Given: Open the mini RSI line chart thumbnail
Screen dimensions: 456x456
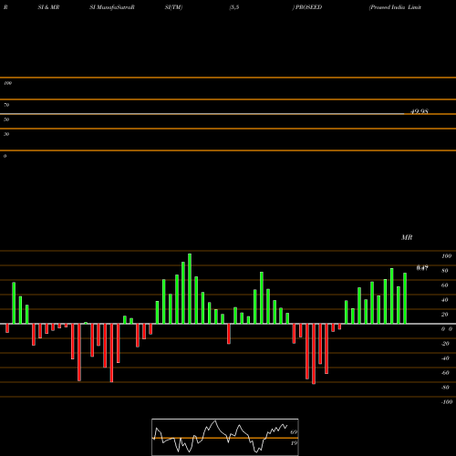Looking at the screenshot, I should pos(225,437).
